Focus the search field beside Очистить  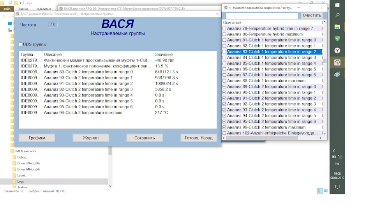[x=262, y=16]
